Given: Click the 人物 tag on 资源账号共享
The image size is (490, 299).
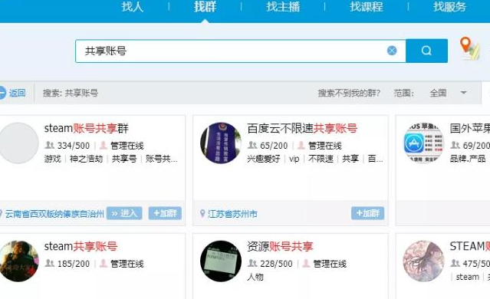Looking at the screenshot, I should pyautogui.click(x=255, y=277).
